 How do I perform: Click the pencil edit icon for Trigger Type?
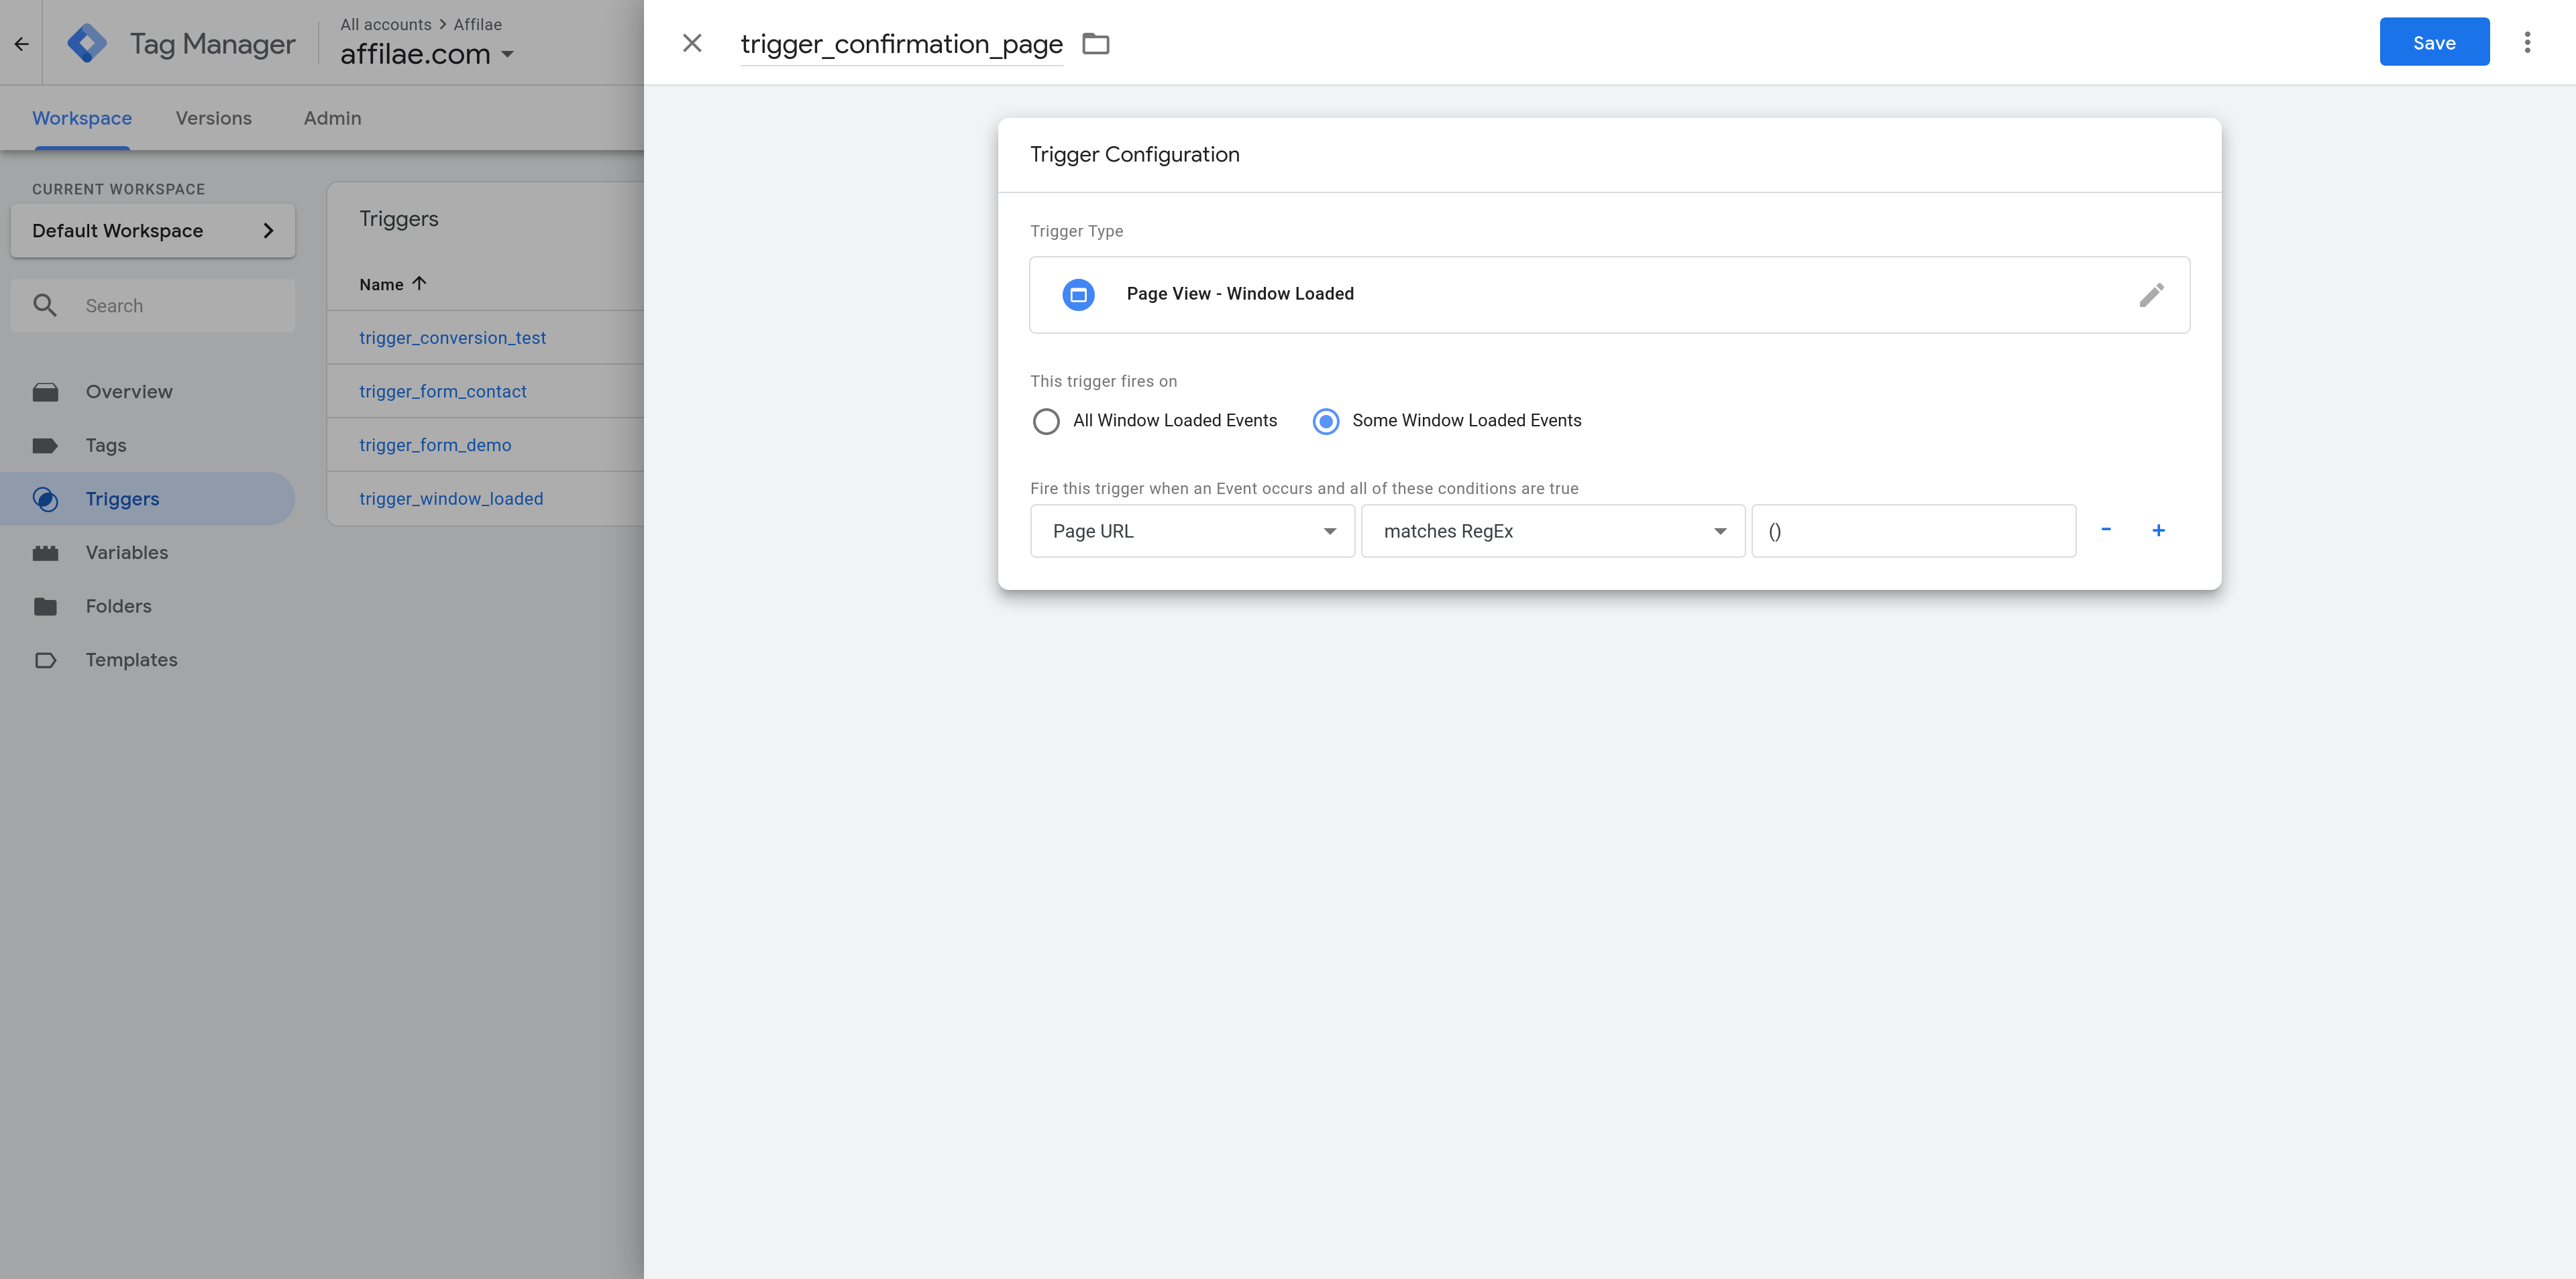tap(2151, 295)
